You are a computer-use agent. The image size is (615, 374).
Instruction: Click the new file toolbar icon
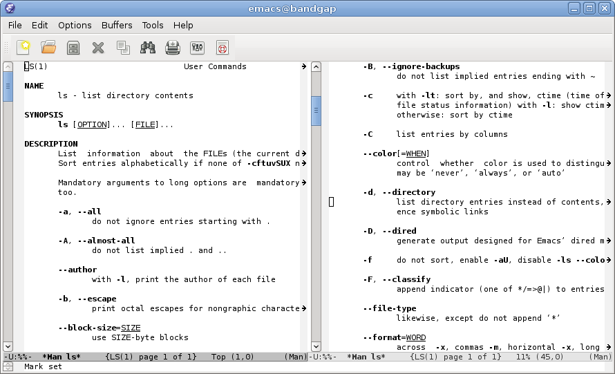(24, 48)
